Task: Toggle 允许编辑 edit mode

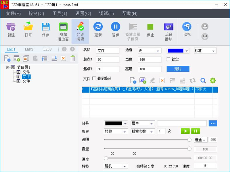Action: pyautogui.click(x=80, y=30)
